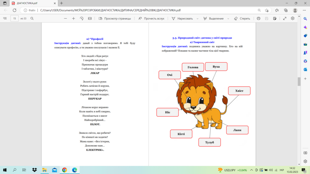310x174 pixels.
Task: Zoom out with the minus icon
Action: (65, 18)
